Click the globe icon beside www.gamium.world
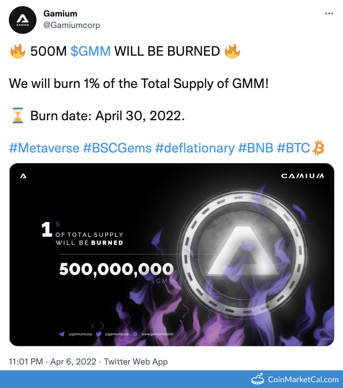Screen dimensions: 343x388 (135, 334)
